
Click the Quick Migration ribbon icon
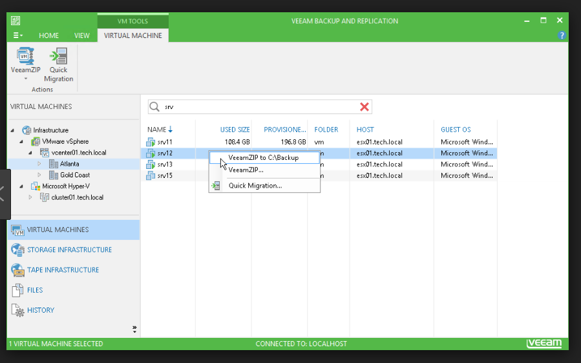[59, 56]
